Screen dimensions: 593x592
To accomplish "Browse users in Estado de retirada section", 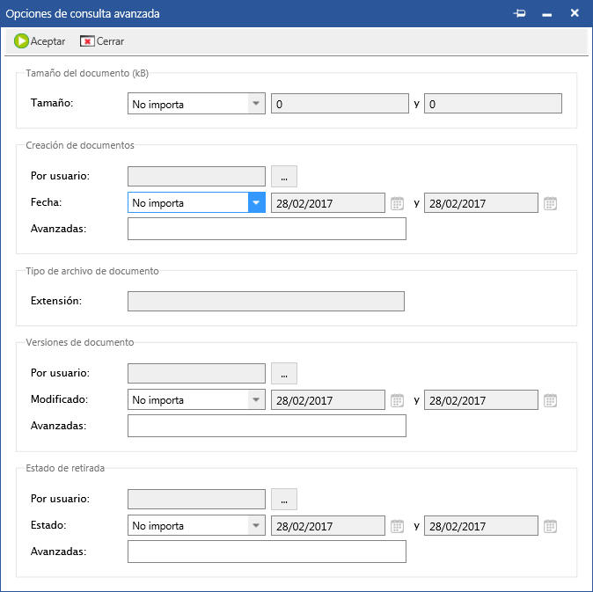I will coord(284,500).
